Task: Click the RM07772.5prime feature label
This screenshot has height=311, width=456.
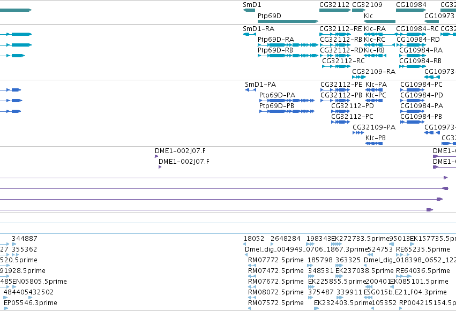Action: click(x=276, y=260)
